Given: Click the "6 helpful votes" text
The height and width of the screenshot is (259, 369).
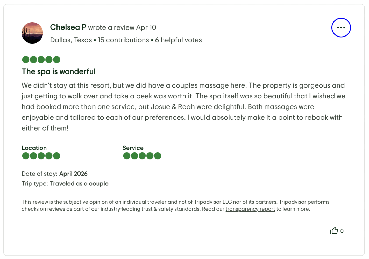Looking at the screenshot, I should point(178,40).
